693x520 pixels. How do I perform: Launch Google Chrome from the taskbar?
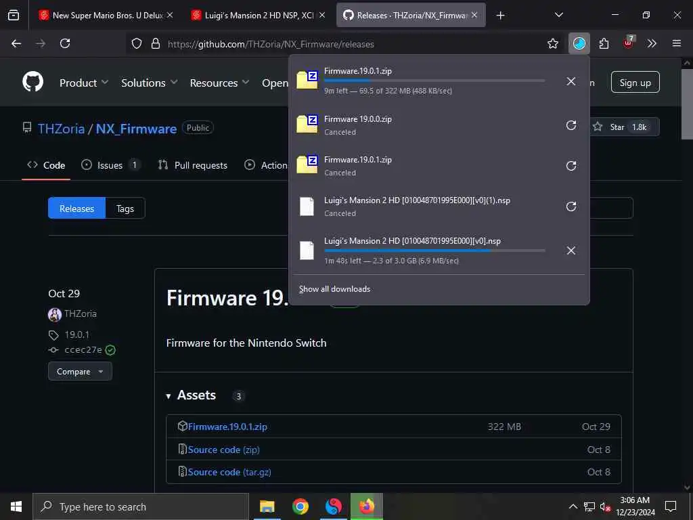point(300,506)
